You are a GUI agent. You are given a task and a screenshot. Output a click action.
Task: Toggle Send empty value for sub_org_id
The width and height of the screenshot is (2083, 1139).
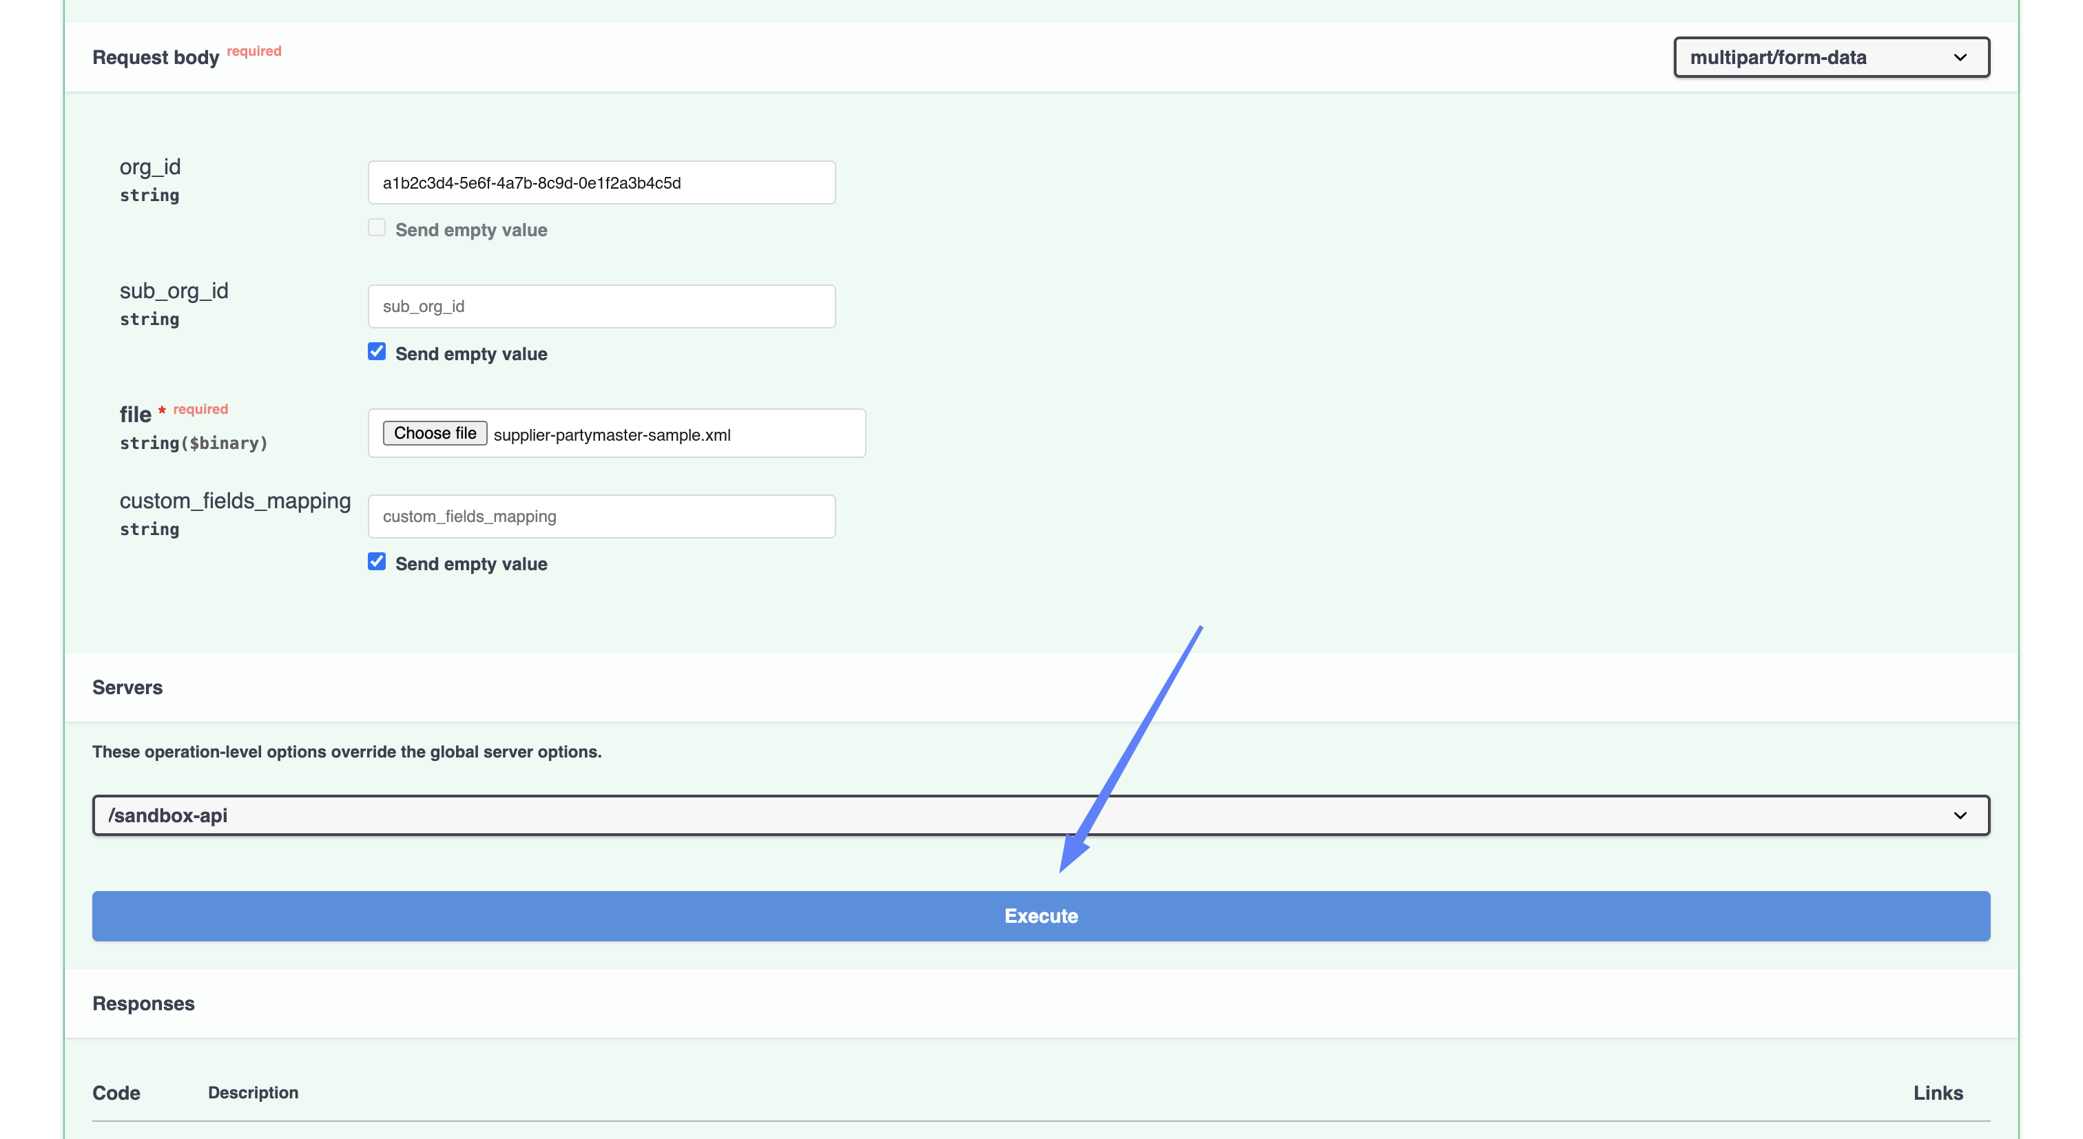click(377, 352)
